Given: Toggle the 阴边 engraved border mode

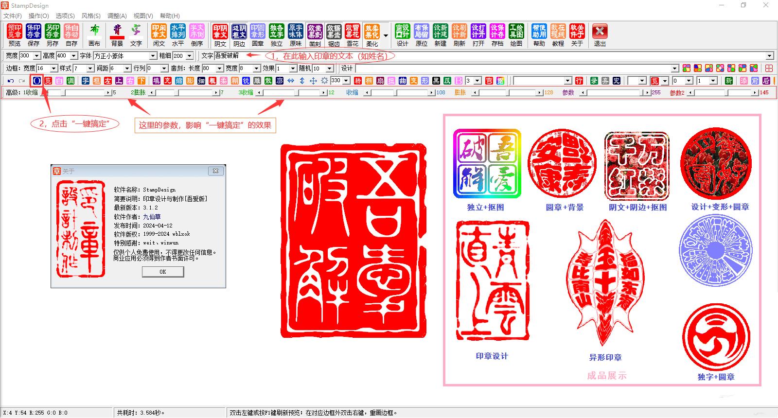Looking at the screenshot, I should point(239,35).
